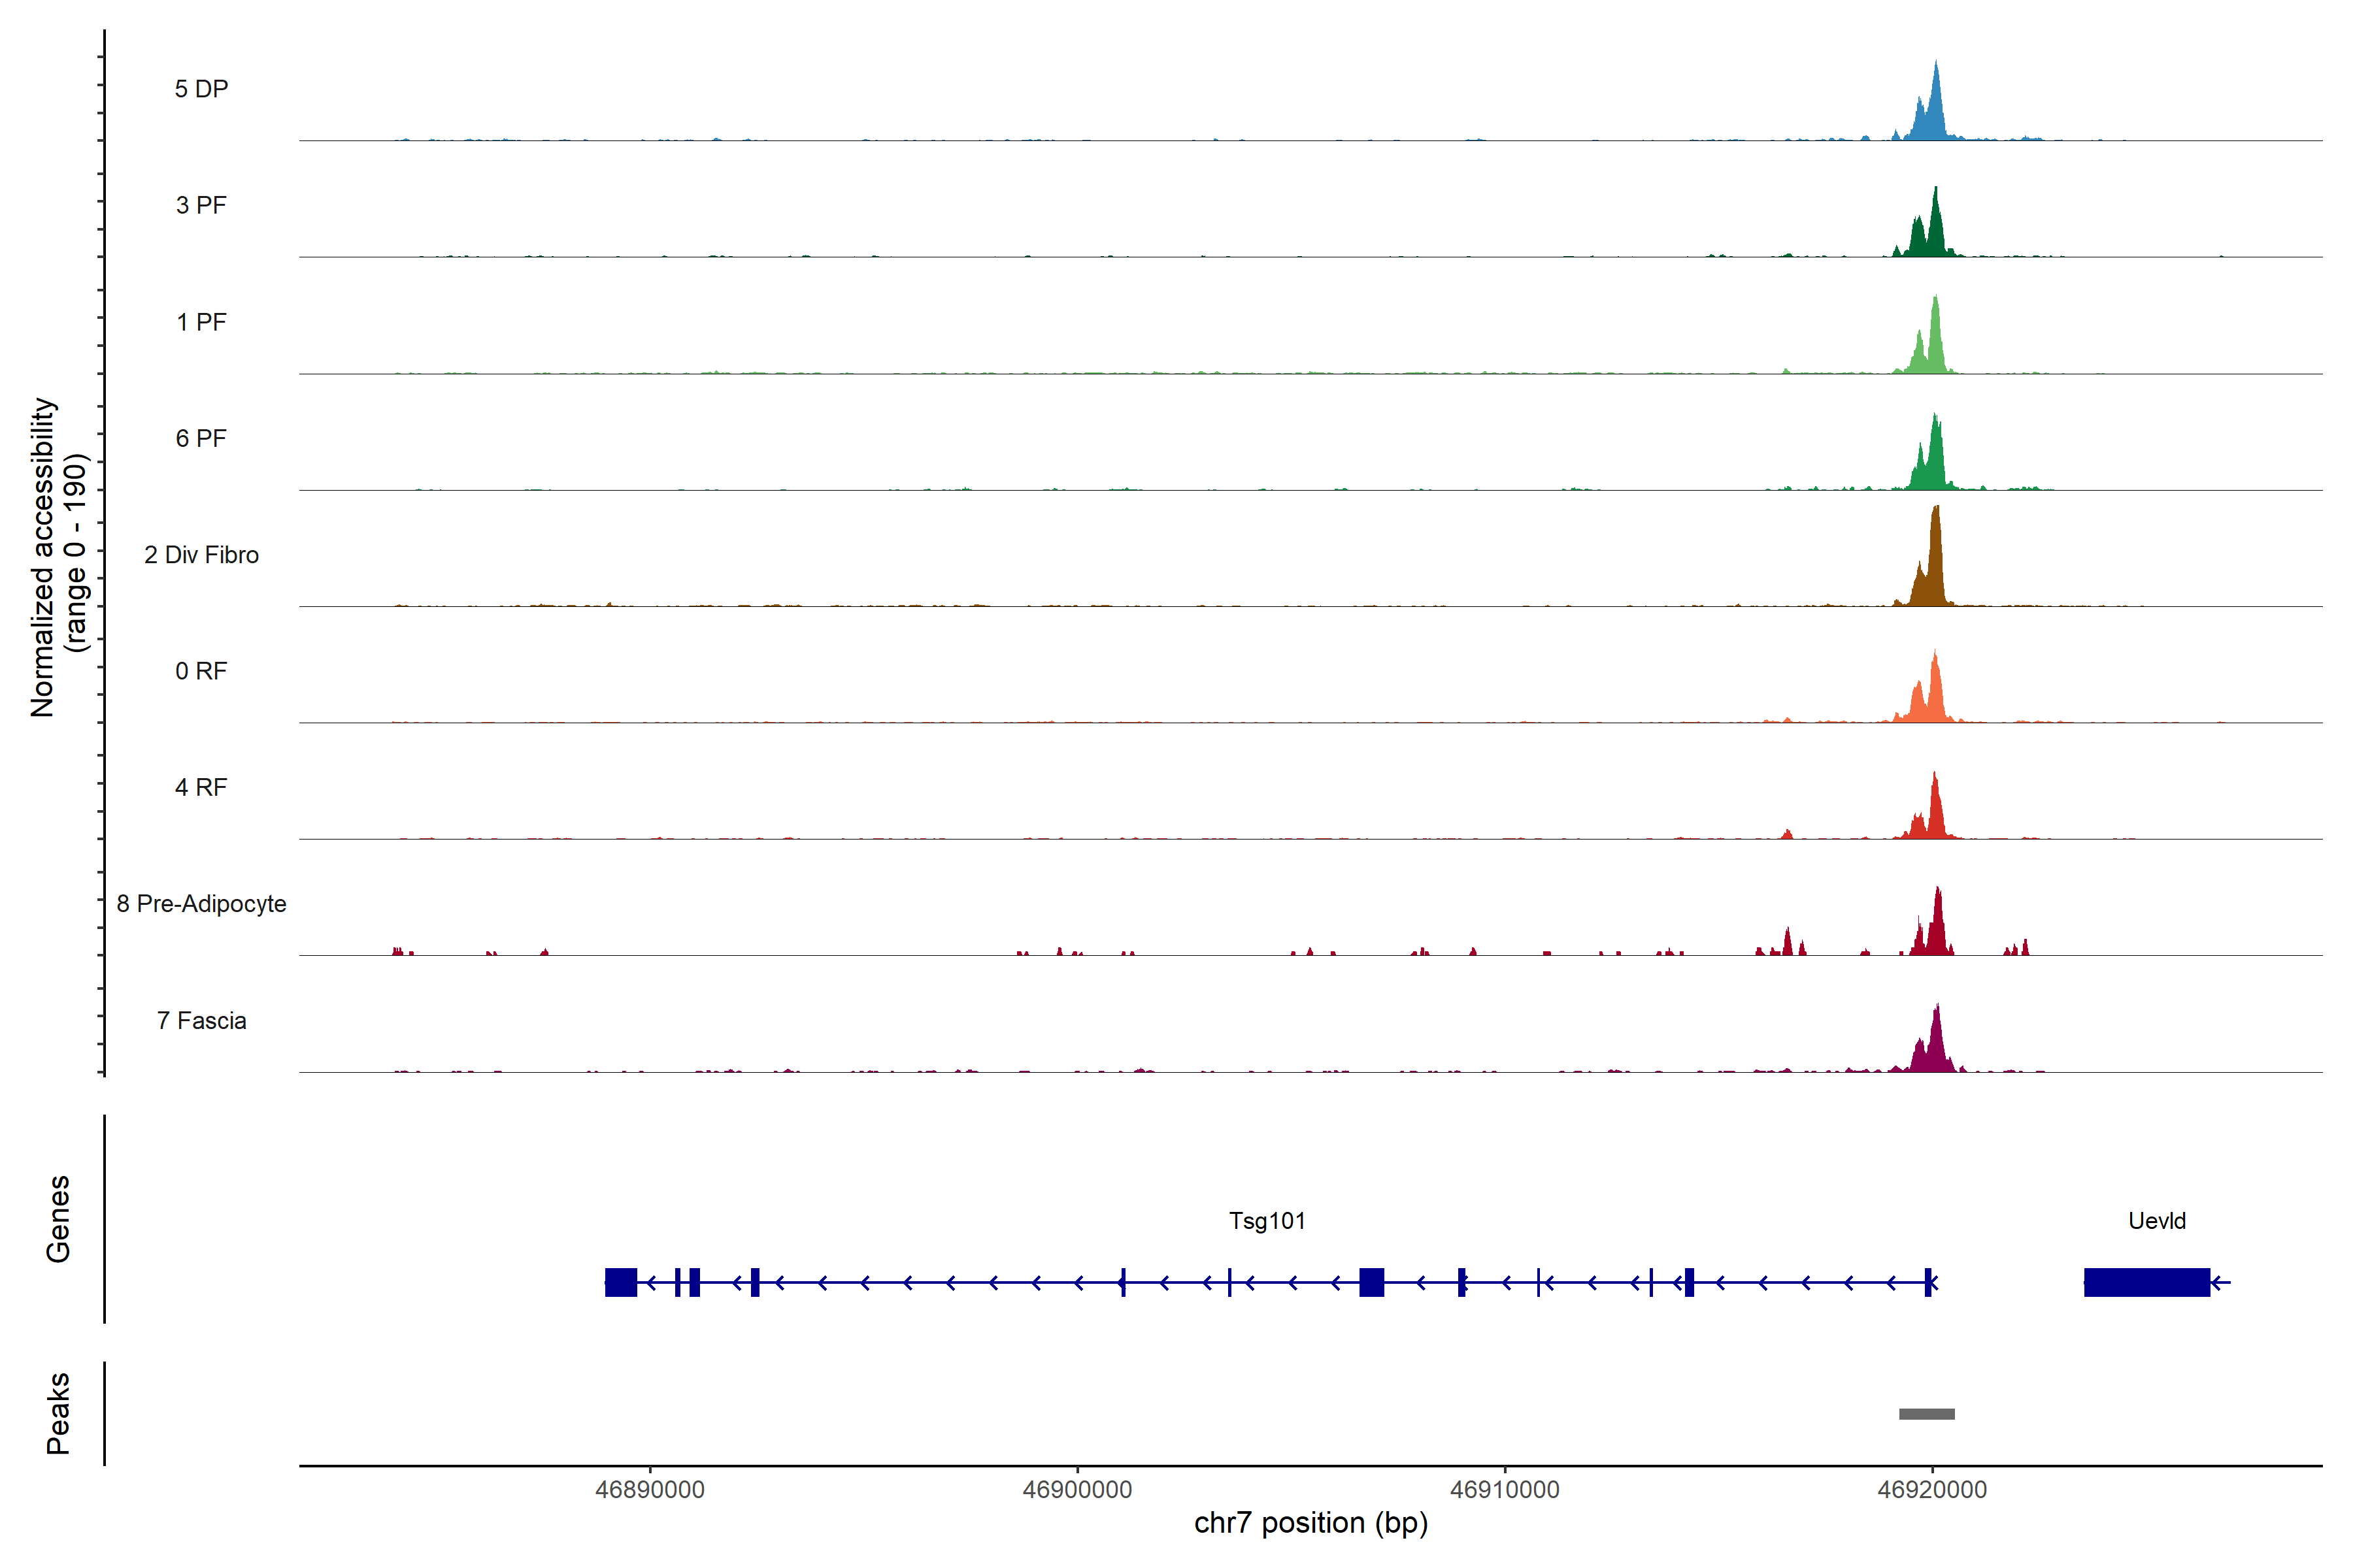Click the 0 RF track label
Screen dimensions: 2353x1568
pyautogui.click(x=201, y=671)
